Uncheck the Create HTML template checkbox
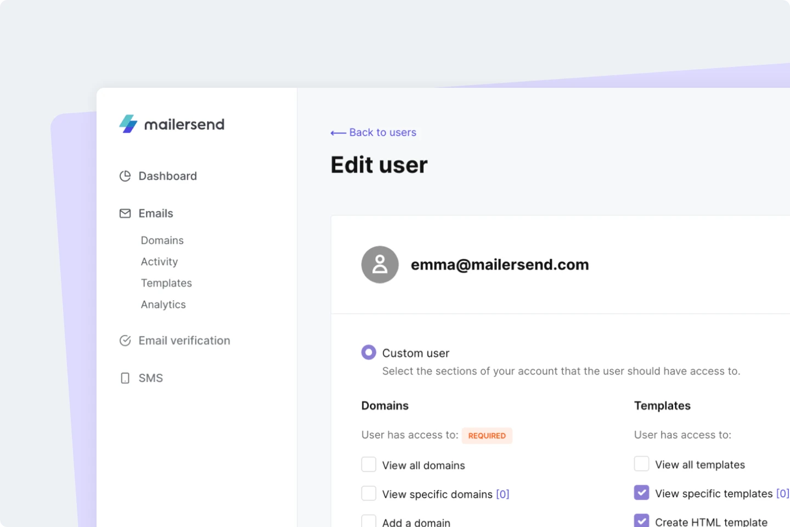 pos(642,520)
